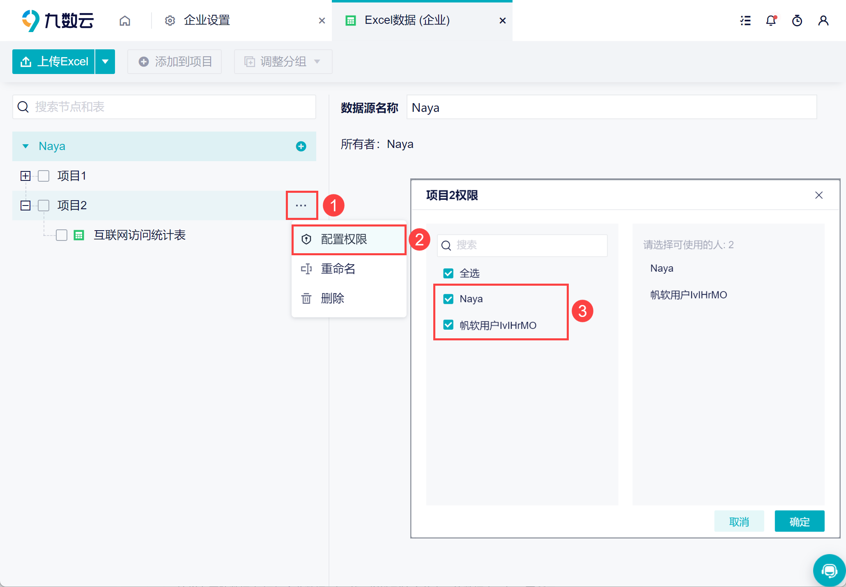Click the timer clock icon
The height and width of the screenshot is (587, 846).
(797, 21)
